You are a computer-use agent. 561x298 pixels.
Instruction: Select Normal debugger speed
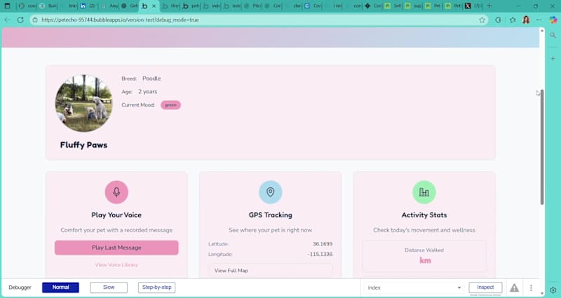tap(60, 287)
